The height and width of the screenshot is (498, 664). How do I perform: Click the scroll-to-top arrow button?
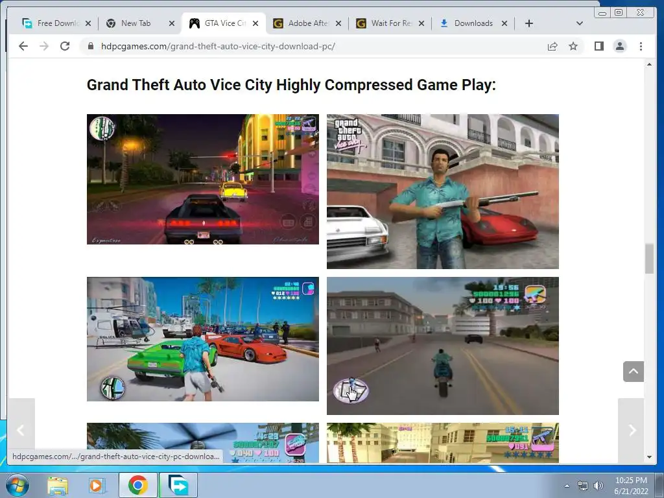(633, 372)
